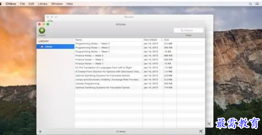Open the File menu
262x135 pixels.
point(22,4)
